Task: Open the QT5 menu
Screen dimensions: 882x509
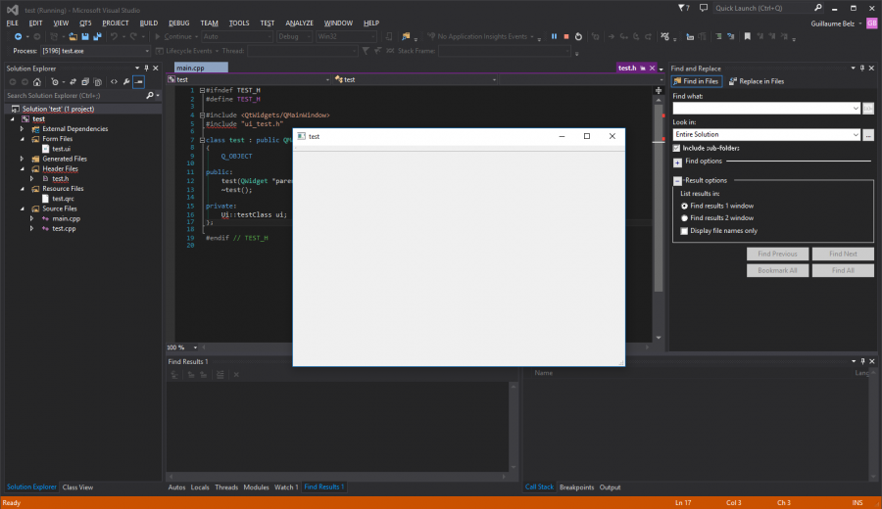Action: (85, 23)
